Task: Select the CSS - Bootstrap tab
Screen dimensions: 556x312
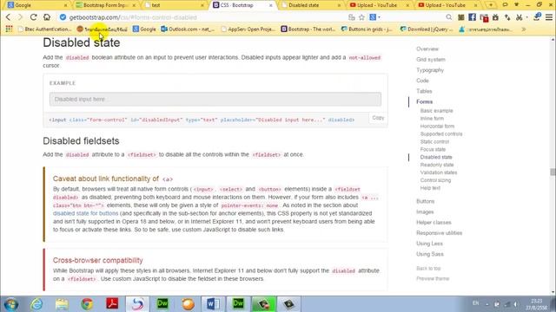Action: click(x=242, y=5)
